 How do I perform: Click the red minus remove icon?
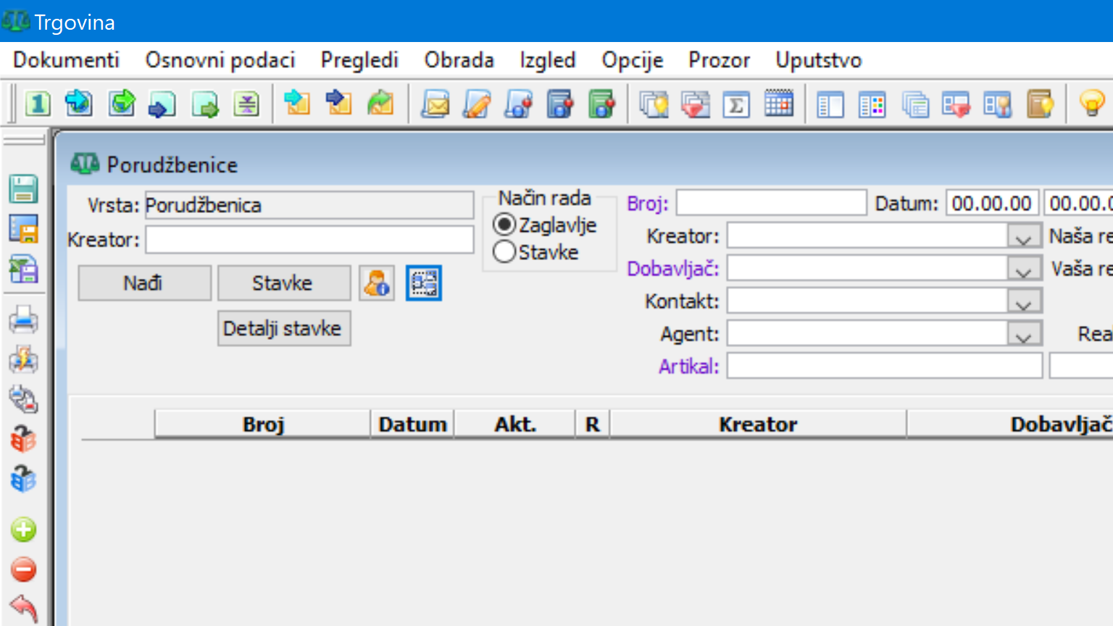click(24, 569)
